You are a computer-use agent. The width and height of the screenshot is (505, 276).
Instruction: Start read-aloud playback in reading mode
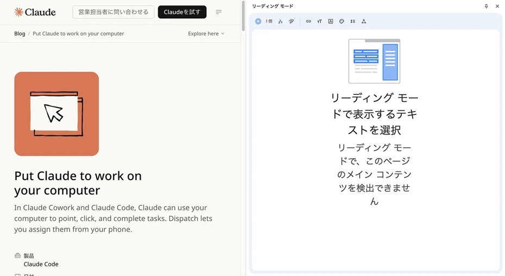[x=258, y=21]
